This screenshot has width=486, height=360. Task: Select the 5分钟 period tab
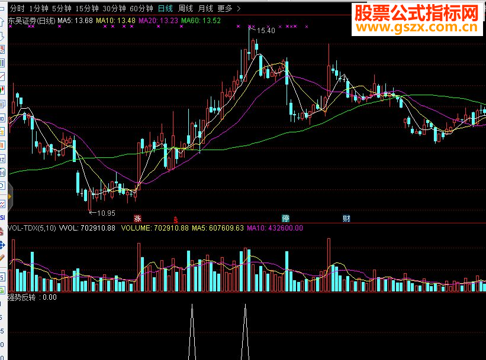tap(62, 9)
